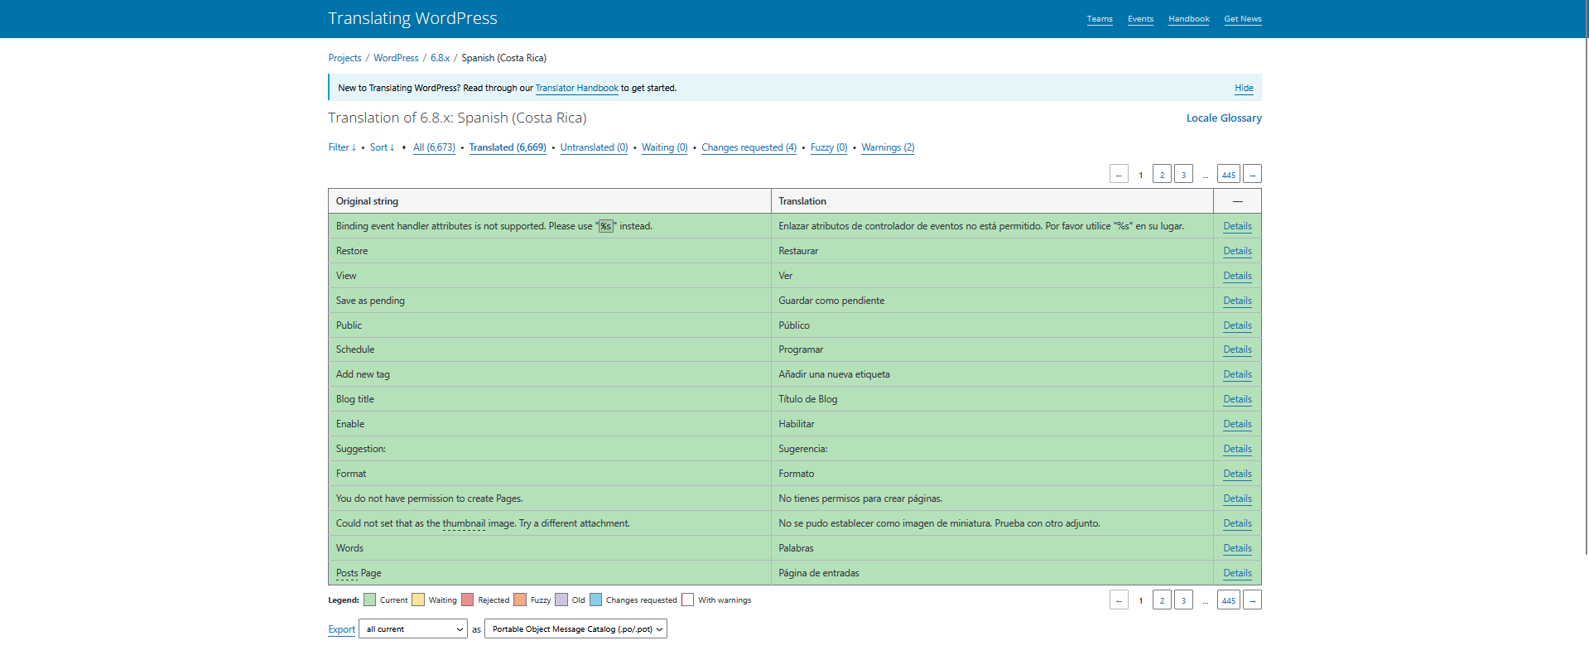This screenshot has width=1589, height=655.
Task: Click the Export link
Action: tap(341, 629)
